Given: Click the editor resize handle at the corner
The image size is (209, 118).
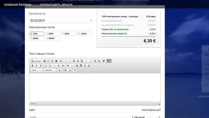Looking at the screenshot, I should click(159, 104).
